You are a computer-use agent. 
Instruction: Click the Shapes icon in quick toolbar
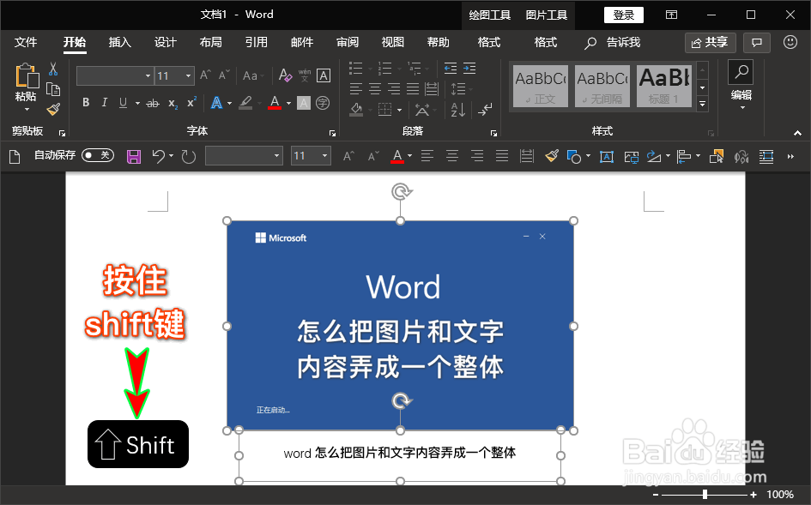click(574, 156)
